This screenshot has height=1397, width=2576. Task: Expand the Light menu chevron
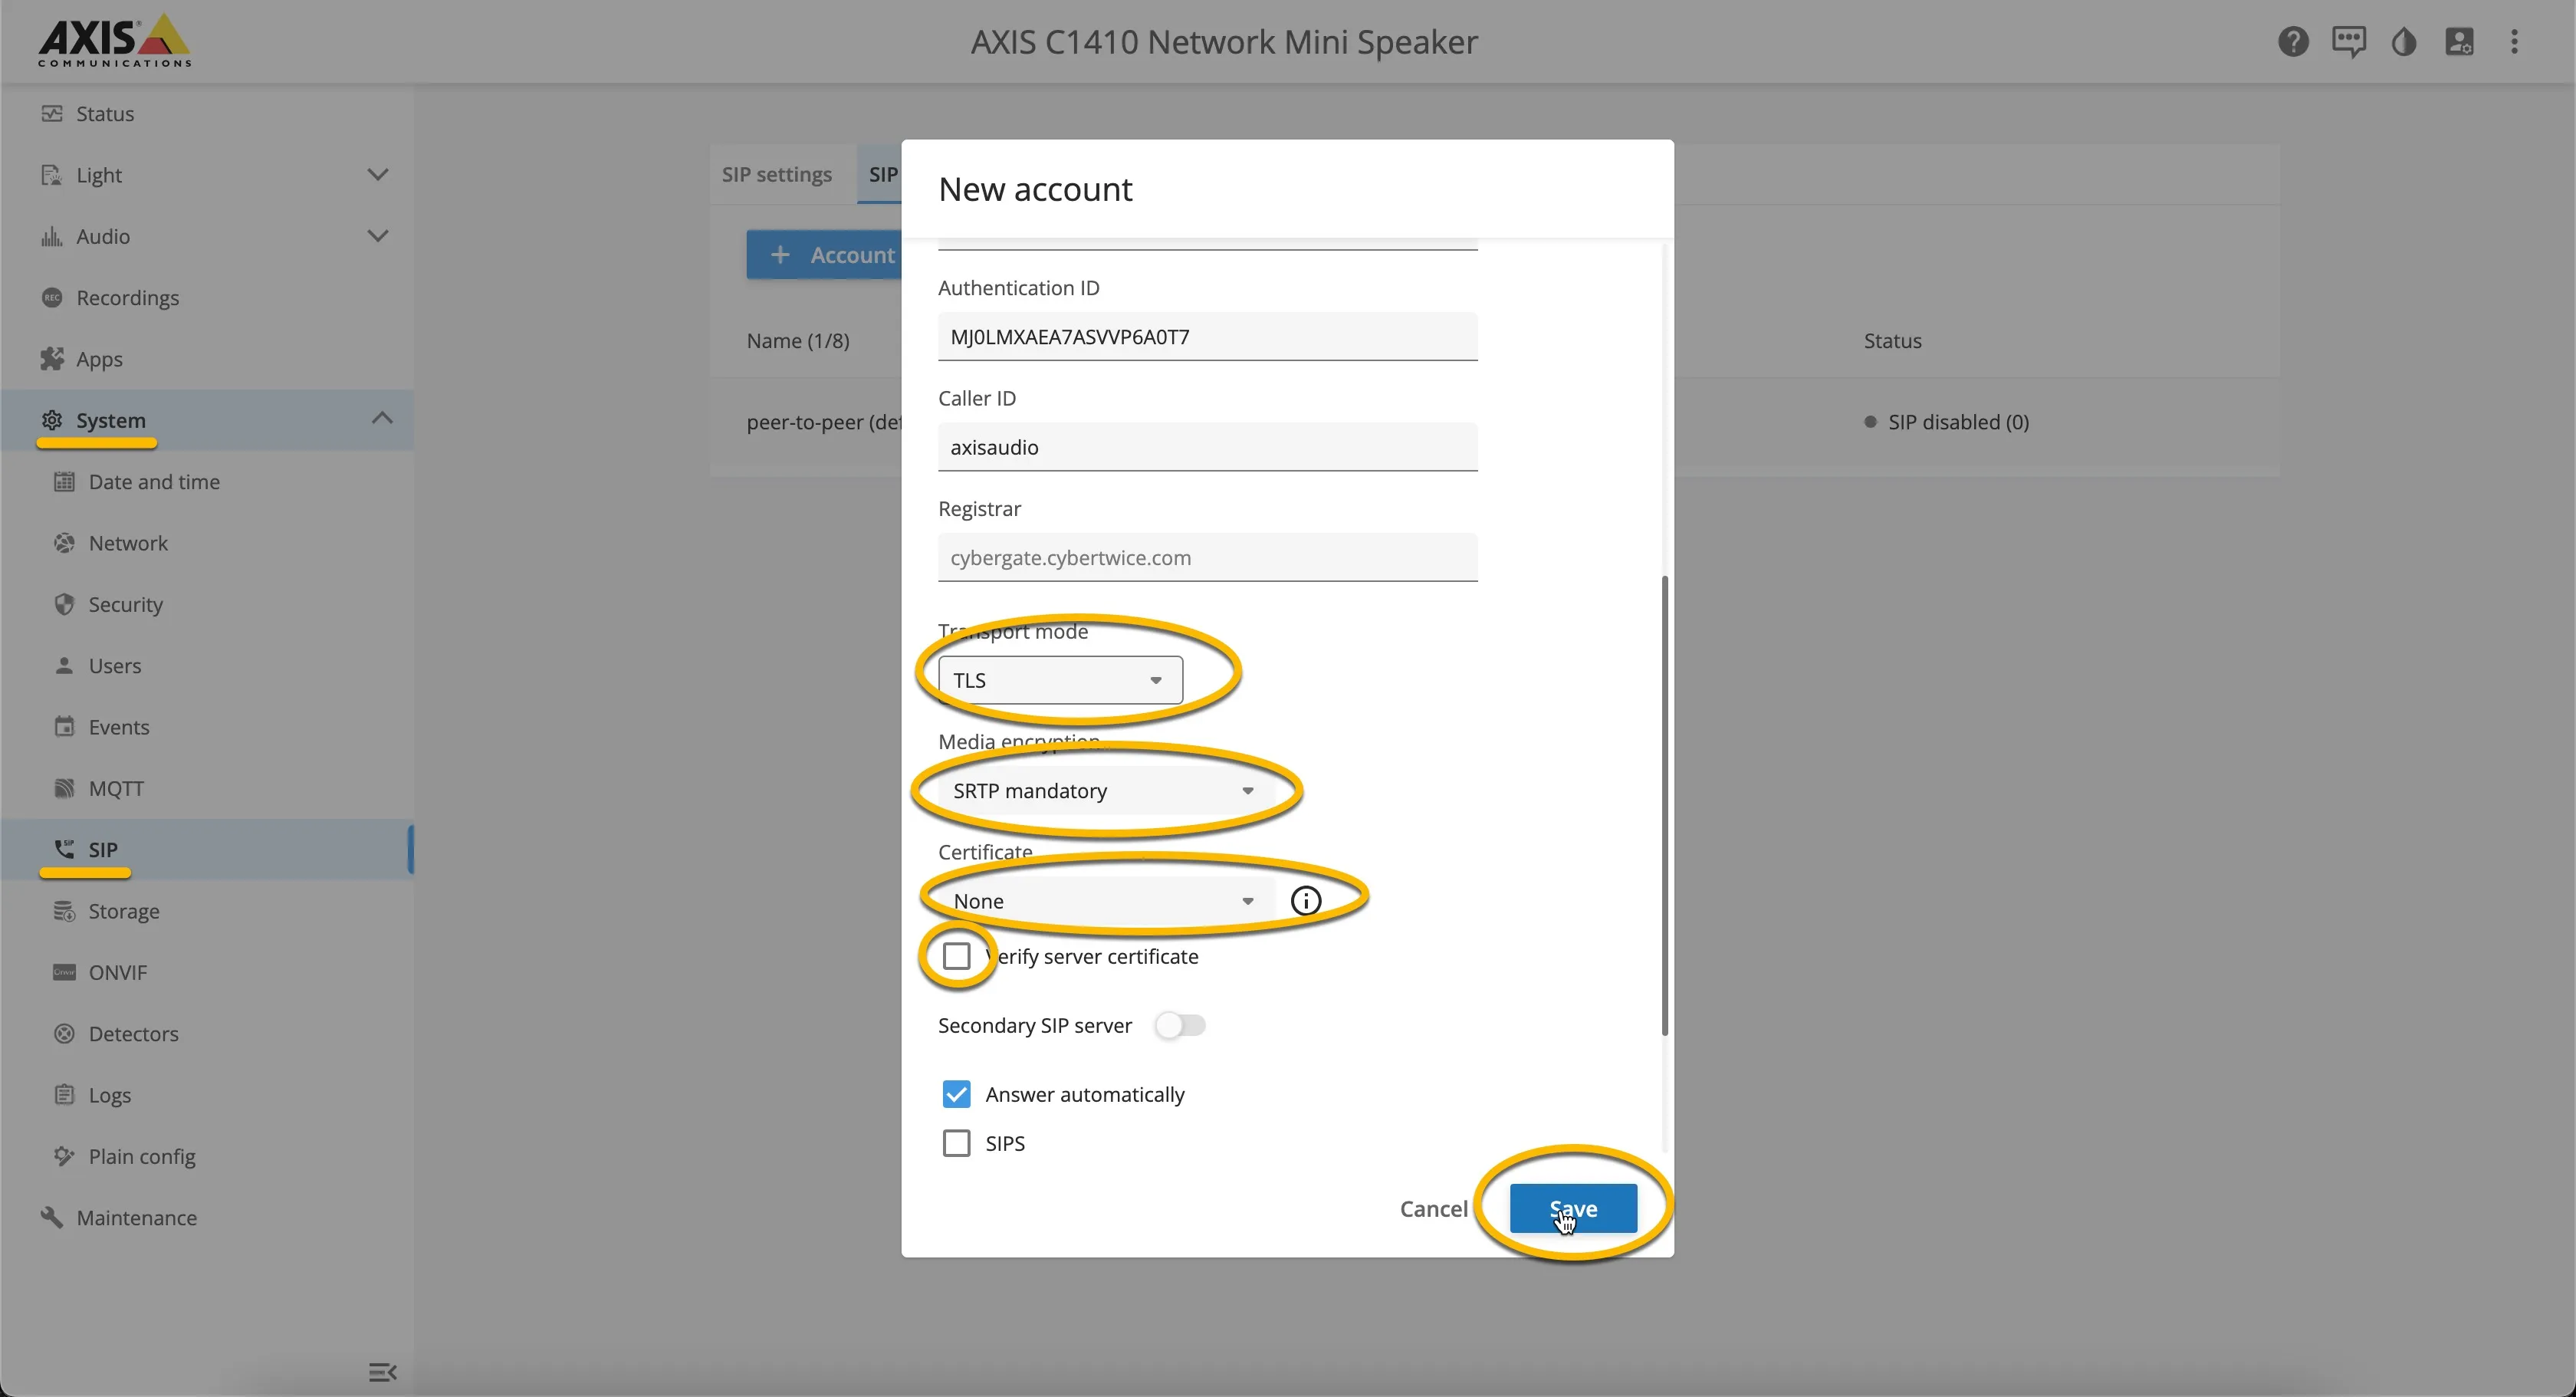[x=377, y=175]
